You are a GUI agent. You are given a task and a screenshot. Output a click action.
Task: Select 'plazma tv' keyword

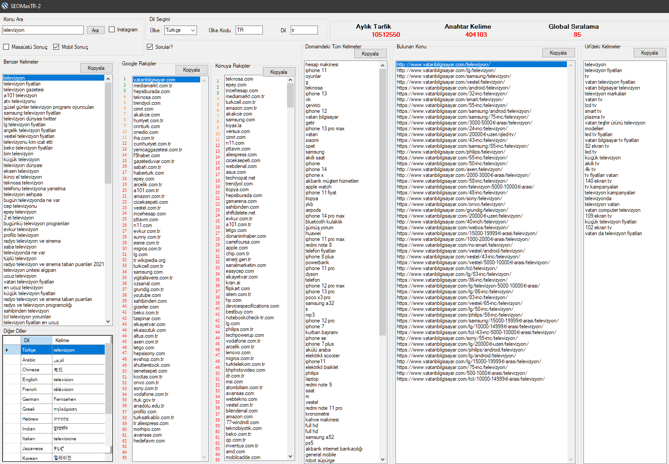(x=595, y=117)
